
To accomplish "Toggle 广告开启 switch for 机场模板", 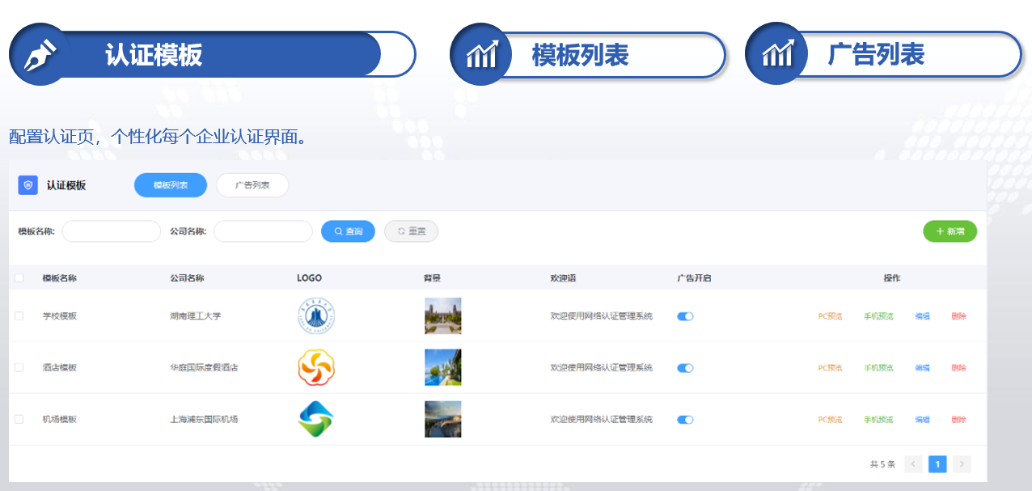I will click(685, 420).
